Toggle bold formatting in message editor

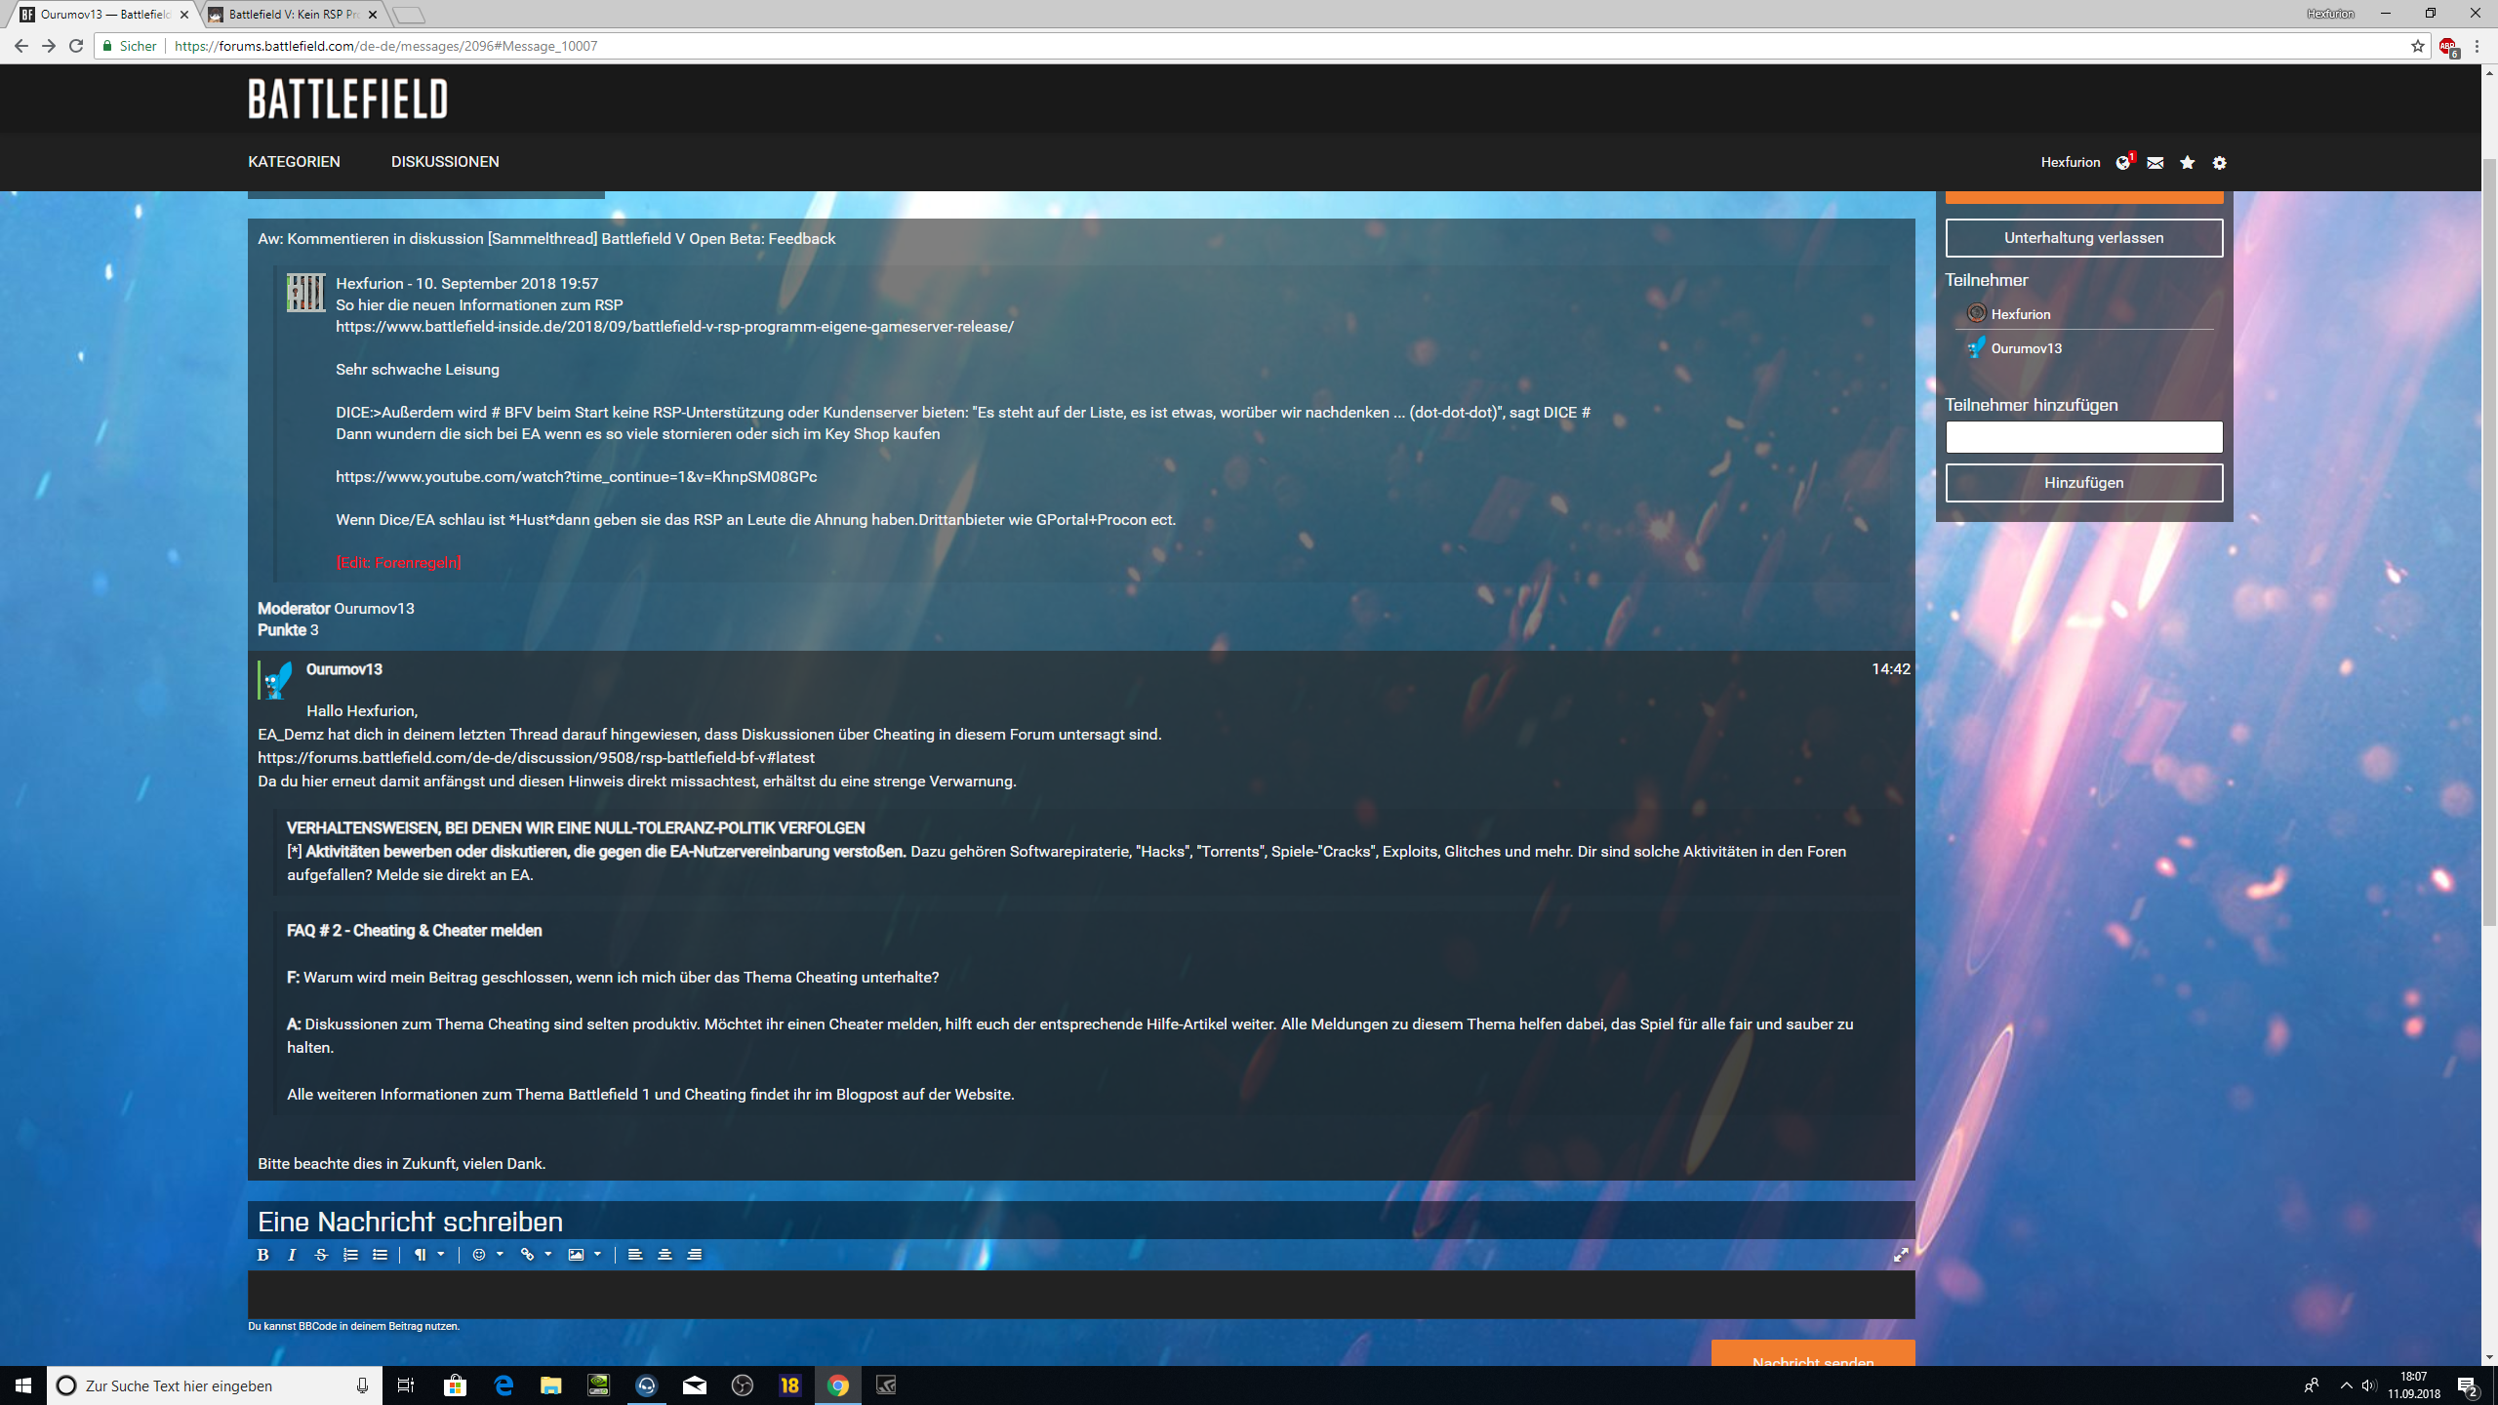(x=262, y=1255)
